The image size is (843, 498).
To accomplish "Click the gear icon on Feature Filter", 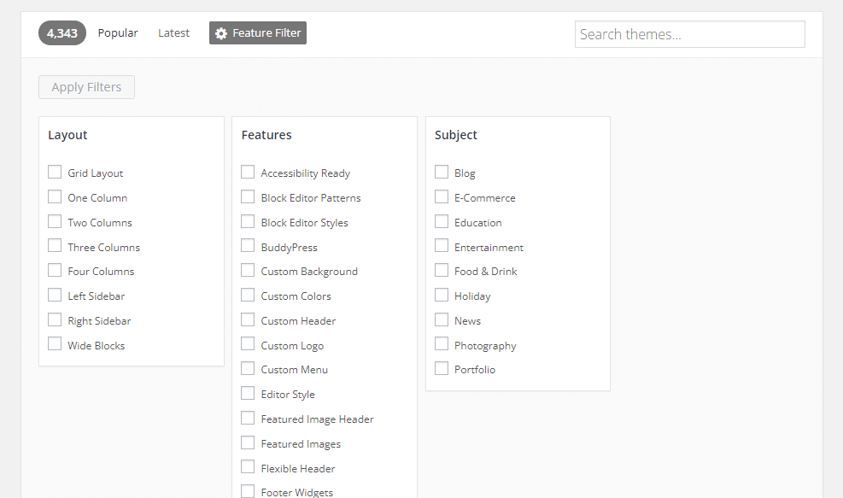I will click(221, 32).
